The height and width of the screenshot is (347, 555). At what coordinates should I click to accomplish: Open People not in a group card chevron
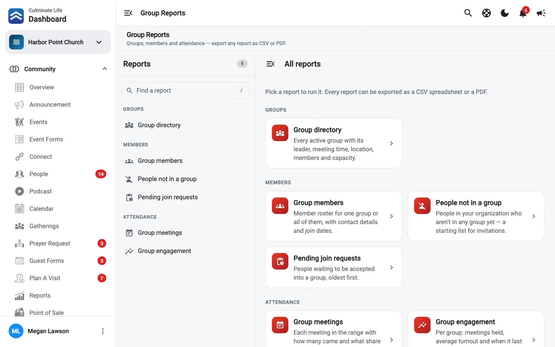tap(534, 216)
